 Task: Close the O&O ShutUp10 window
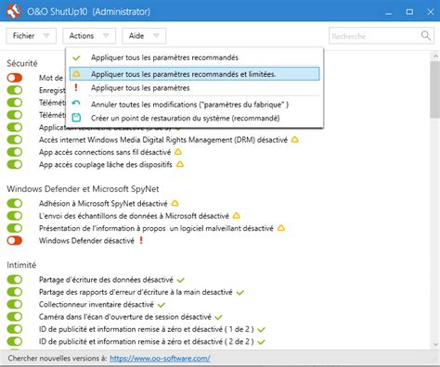431,12
